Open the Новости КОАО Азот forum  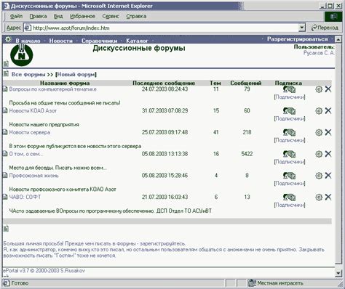tap(33, 110)
